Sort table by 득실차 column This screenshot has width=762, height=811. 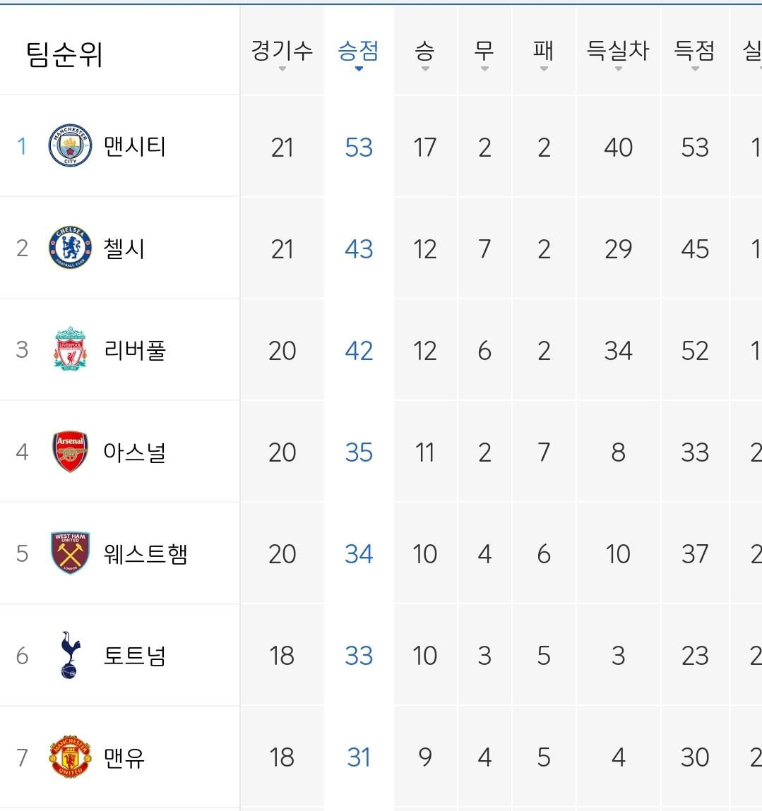(x=618, y=54)
